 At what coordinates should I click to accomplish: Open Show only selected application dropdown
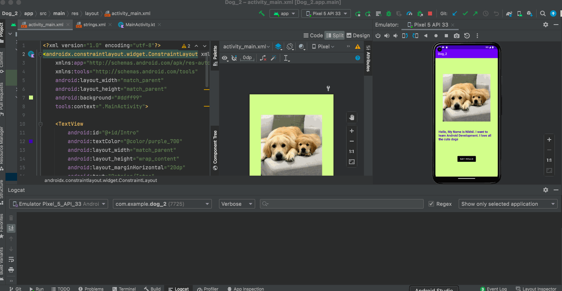tap(508, 204)
